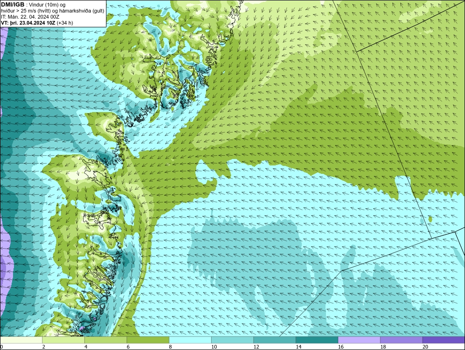Click the dark teal 14–16 legend swatch
Image resolution: width=465 pixels, height=350 pixels.
click(317, 340)
